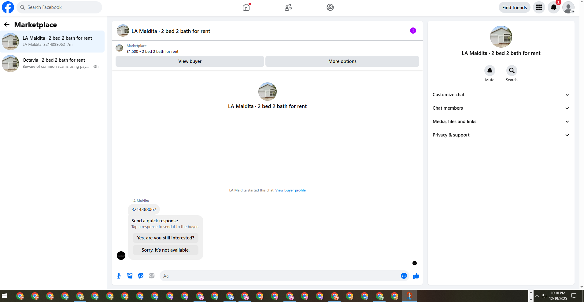Open the Windows notification center icon
This screenshot has width=584, height=302.
[x=574, y=296]
